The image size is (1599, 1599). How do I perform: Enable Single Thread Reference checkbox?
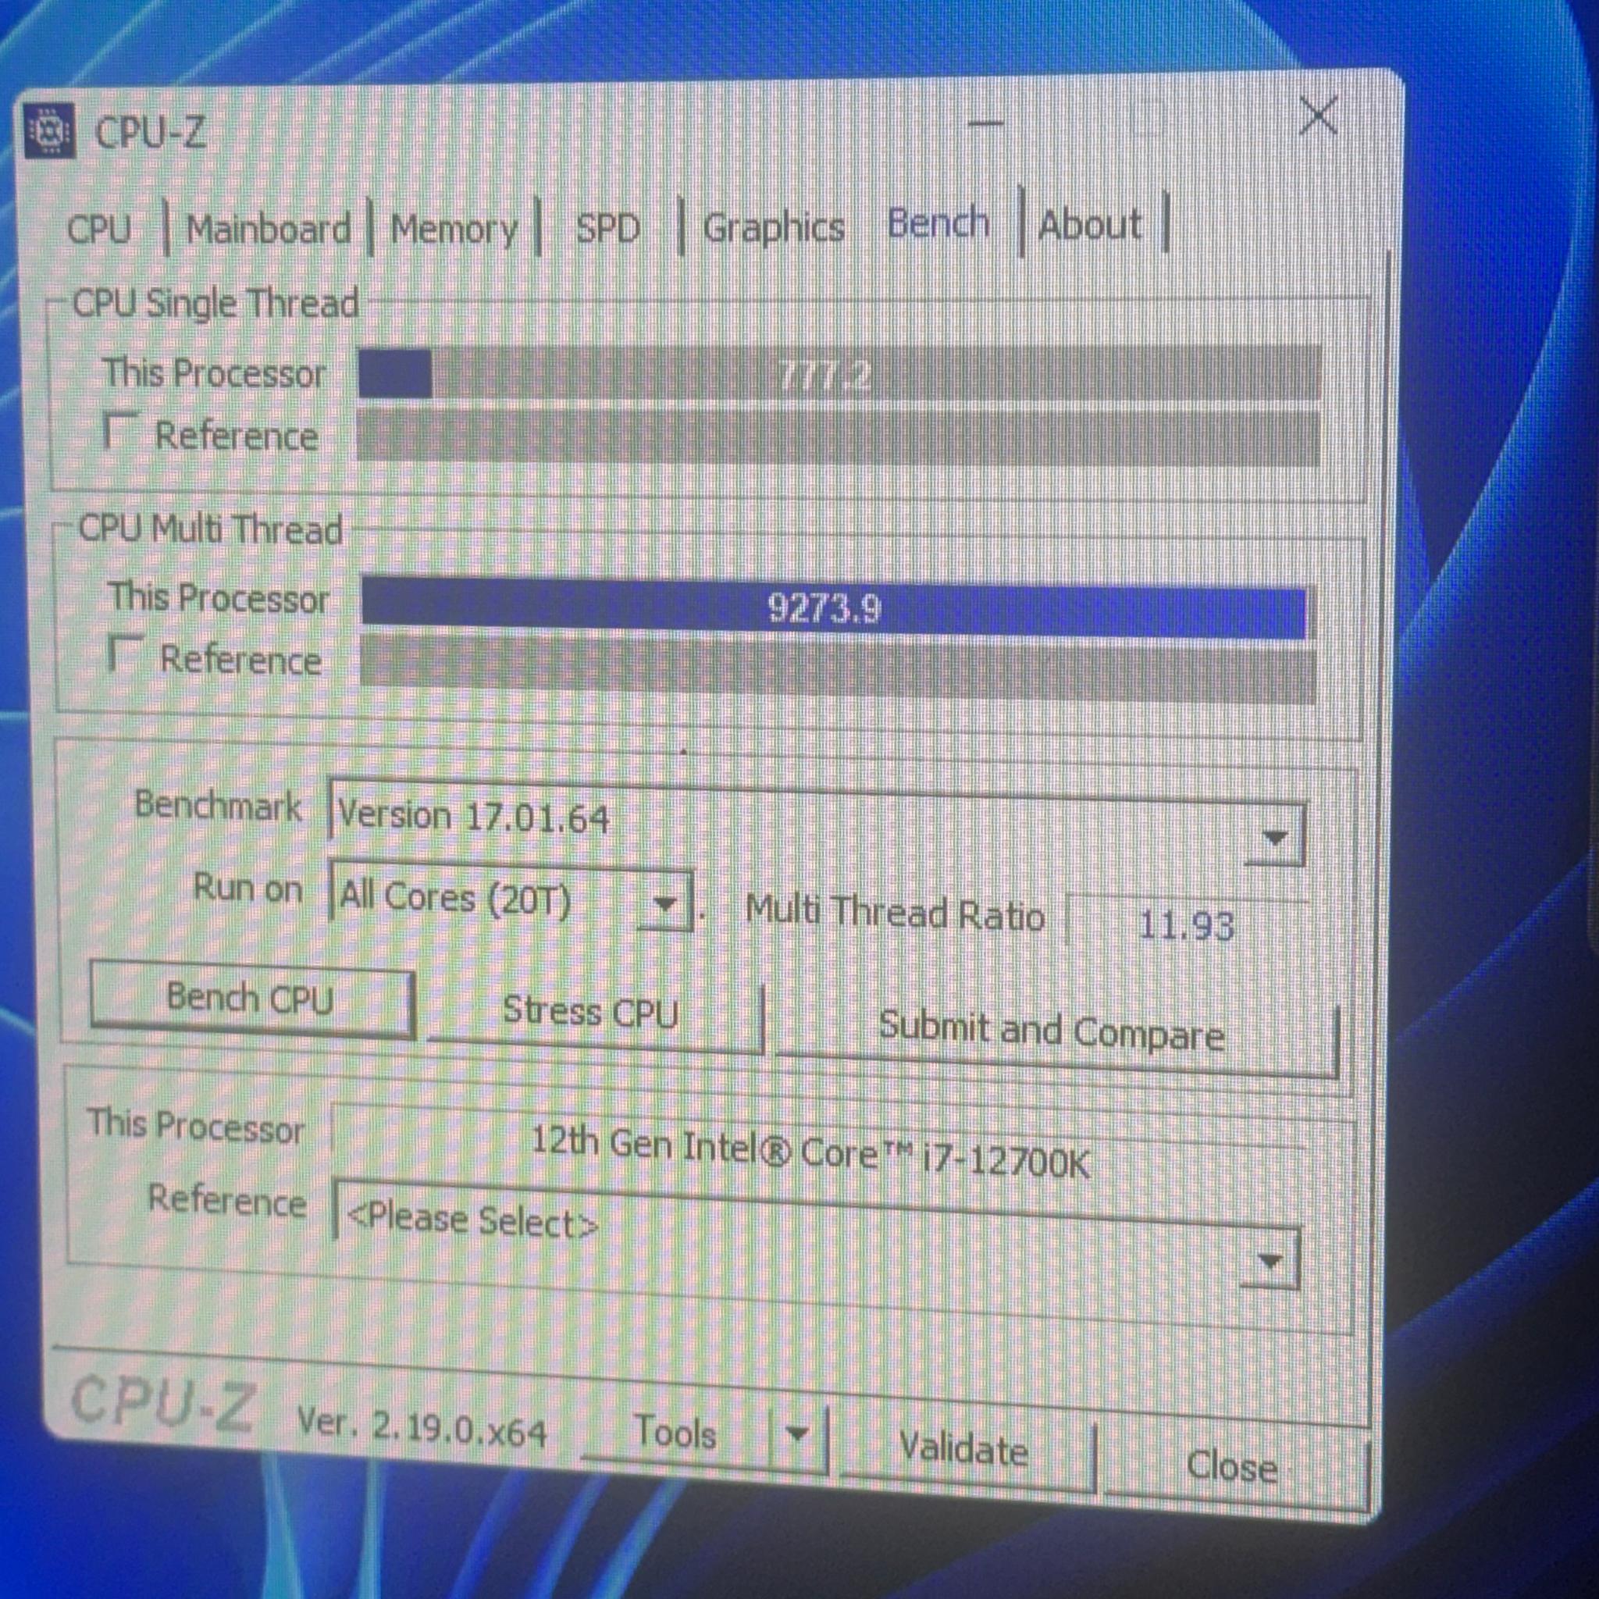[119, 432]
